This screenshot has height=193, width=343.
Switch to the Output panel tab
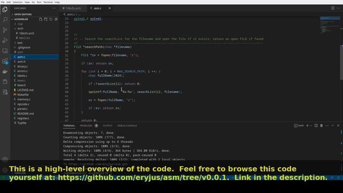pyautogui.click(x=107, y=125)
